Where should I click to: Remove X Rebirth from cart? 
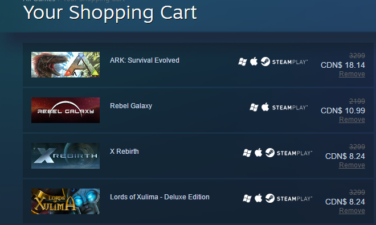coord(352,165)
